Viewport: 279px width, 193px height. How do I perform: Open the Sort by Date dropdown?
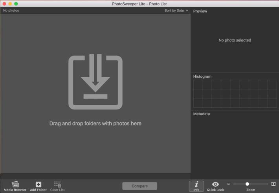coord(176,11)
